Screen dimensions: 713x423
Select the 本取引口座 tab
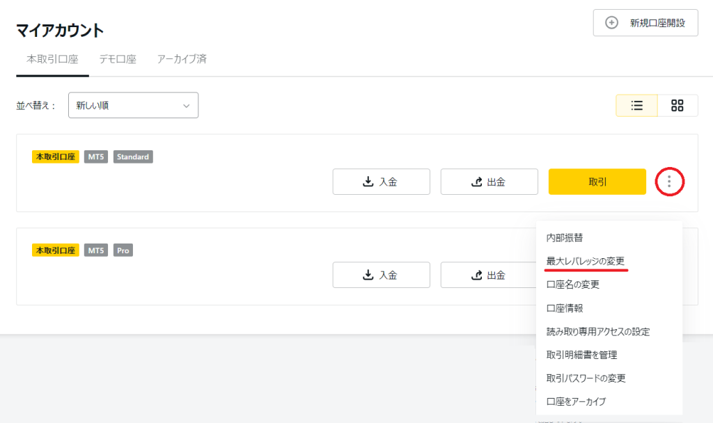52,59
